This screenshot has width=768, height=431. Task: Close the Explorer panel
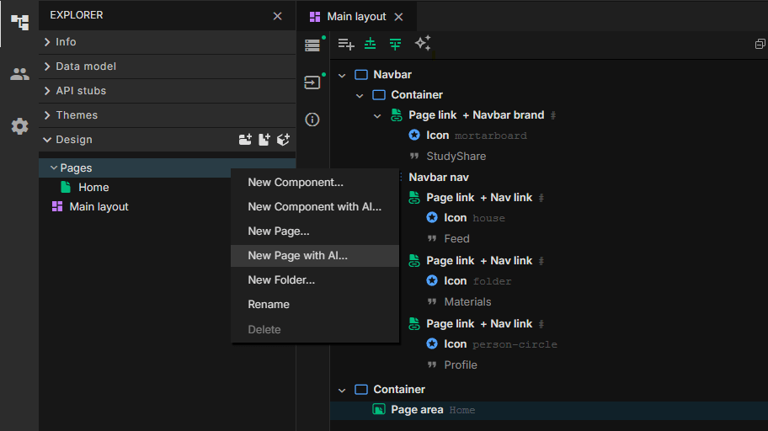click(278, 16)
